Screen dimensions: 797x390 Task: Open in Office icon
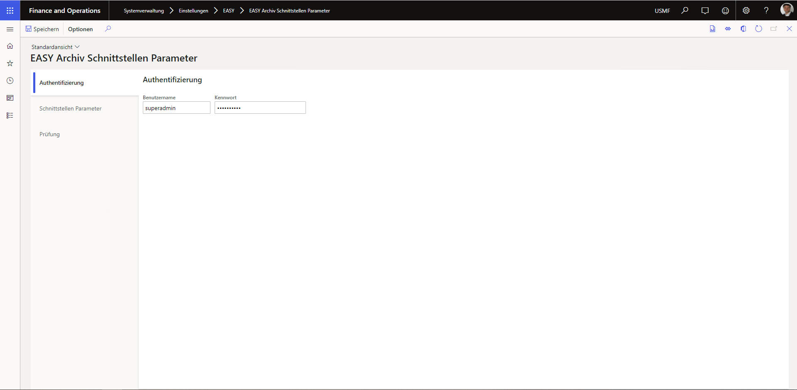click(x=743, y=29)
